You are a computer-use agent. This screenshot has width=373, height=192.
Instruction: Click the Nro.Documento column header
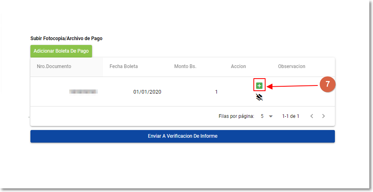[54, 66]
